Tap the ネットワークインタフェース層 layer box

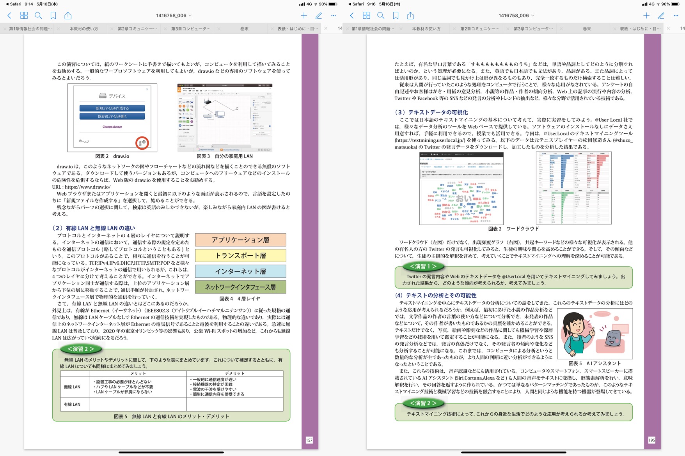(241, 287)
